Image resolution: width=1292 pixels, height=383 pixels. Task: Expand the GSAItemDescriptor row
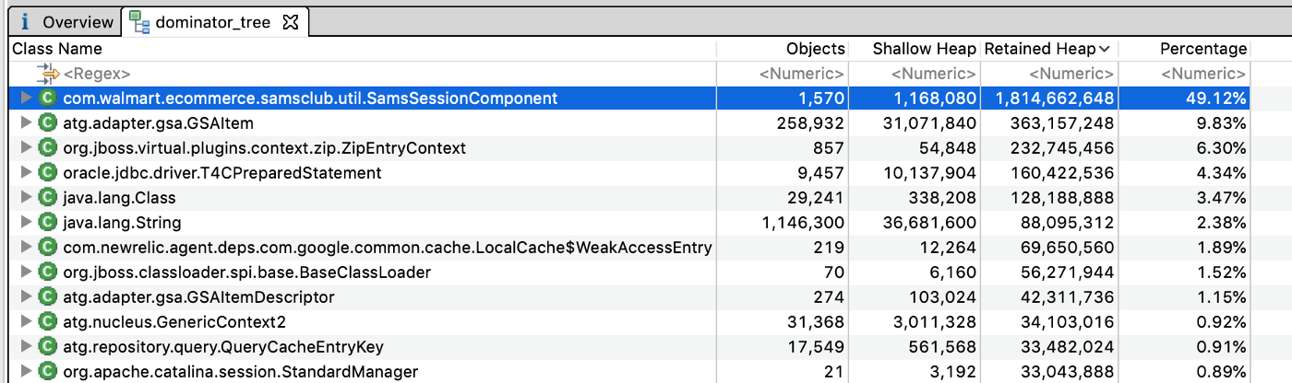point(26,296)
